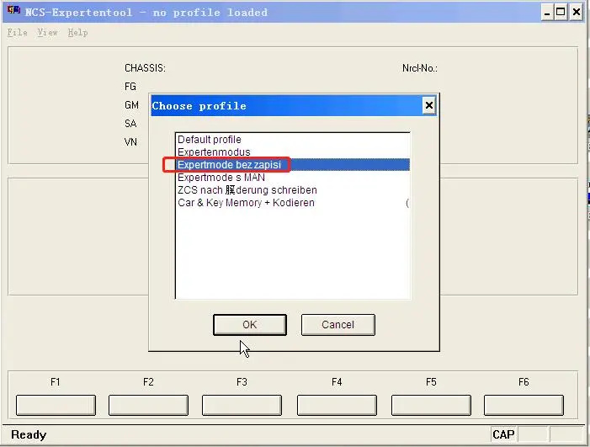Open the File menu
590x447 pixels.
tap(18, 33)
